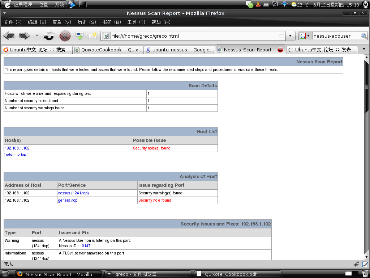Click the return to top link
This screenshot has width=370, height=278.
pos(16,155)
